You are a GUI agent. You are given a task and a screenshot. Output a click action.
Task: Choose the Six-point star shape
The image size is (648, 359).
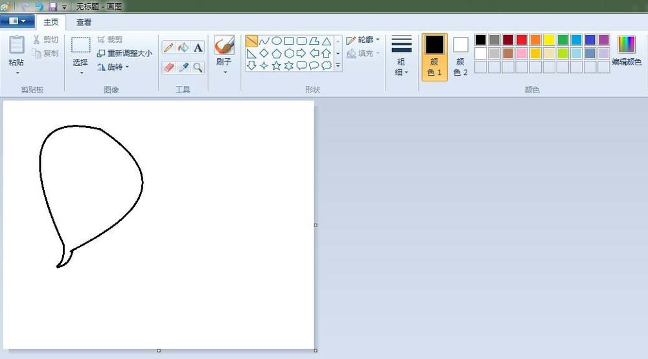pos(289,65)
